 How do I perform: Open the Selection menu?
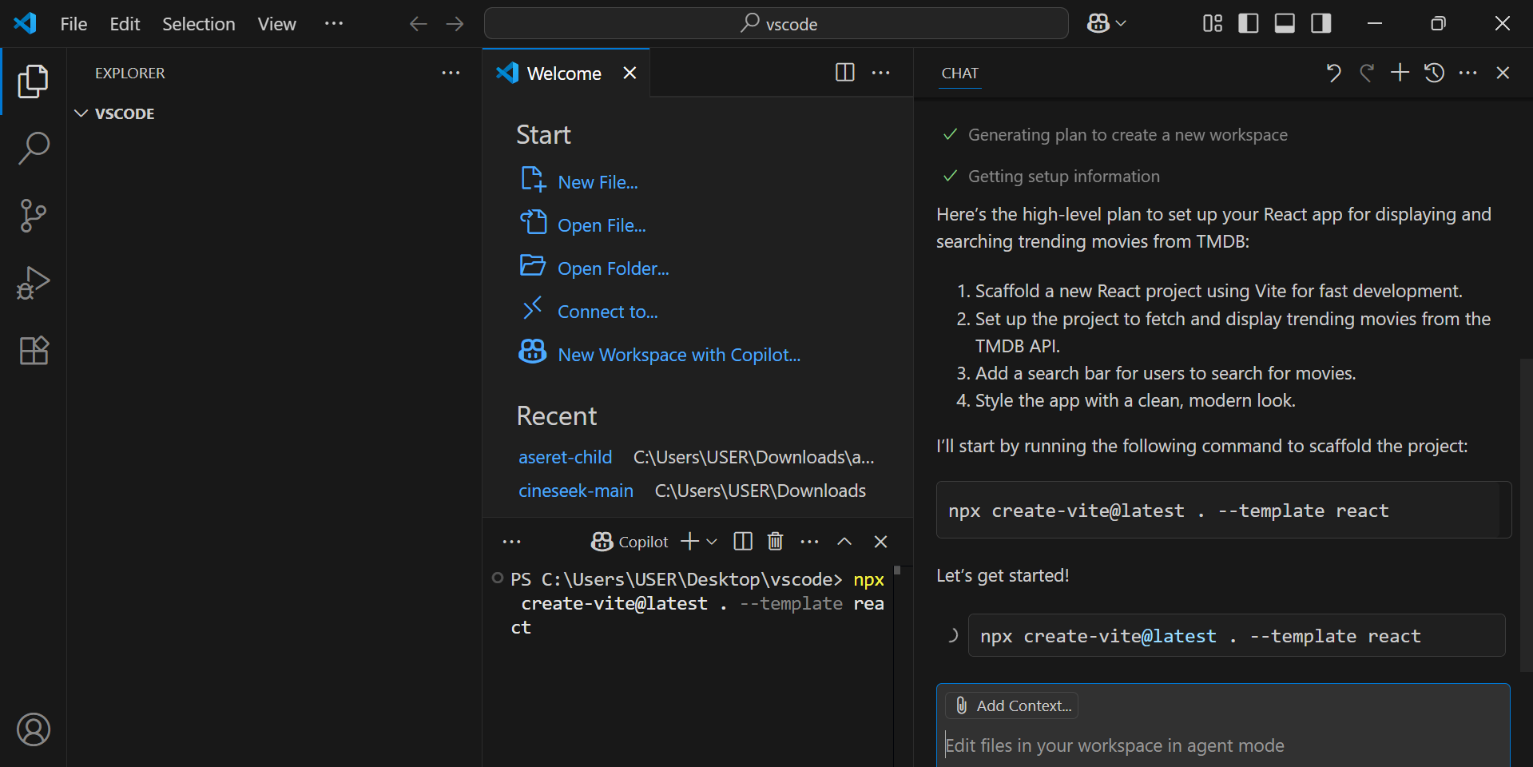click(198, 24)
